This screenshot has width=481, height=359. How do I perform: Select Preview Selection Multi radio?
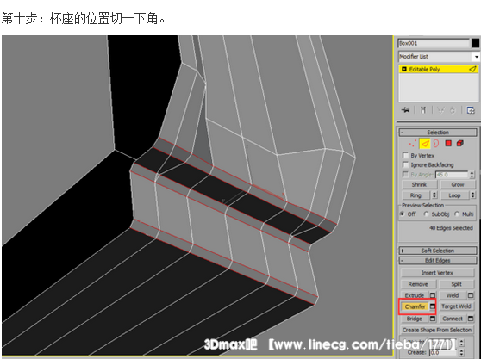pos(457,214)
